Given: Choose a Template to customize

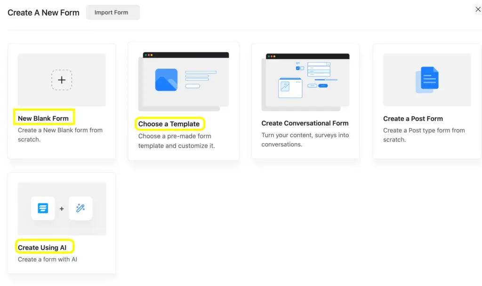Looking at the screenshot, I should click(169, 123).
